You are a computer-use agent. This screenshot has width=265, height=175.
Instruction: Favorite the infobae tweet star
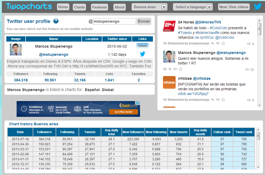click(x=223, y=100)
